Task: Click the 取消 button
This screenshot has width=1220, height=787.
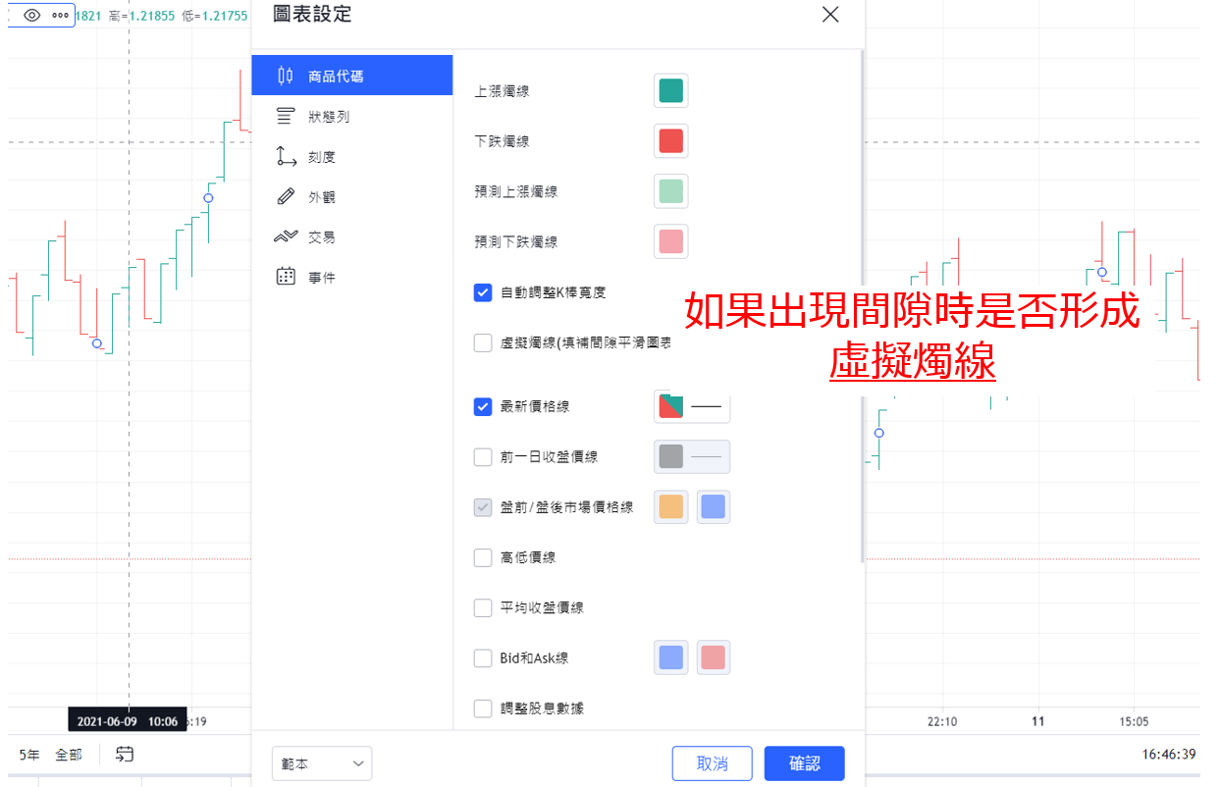Action: 713,763
